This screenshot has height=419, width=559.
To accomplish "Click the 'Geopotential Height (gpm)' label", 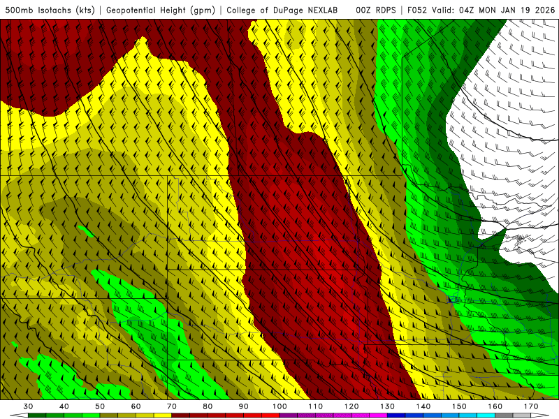I will 161,10.
